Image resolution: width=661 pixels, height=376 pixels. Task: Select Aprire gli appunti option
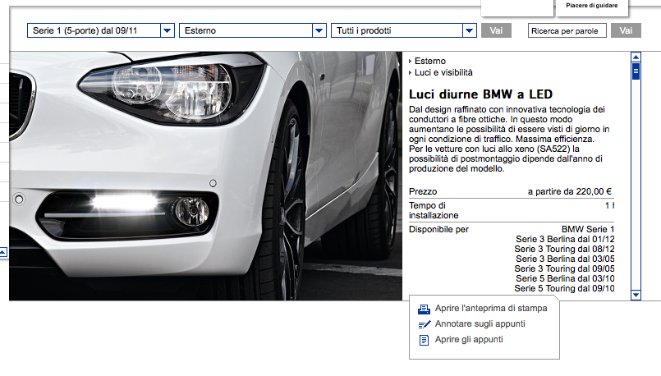click(469, 340)
